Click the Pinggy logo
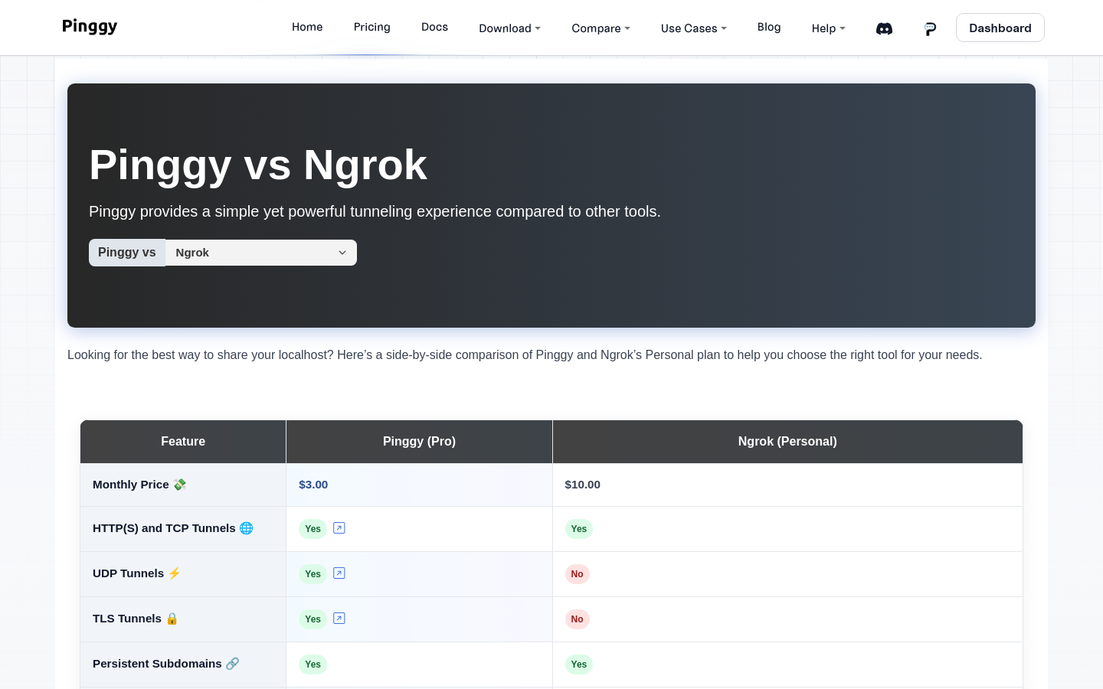The image size is (1103, 689). coord(90,26)
